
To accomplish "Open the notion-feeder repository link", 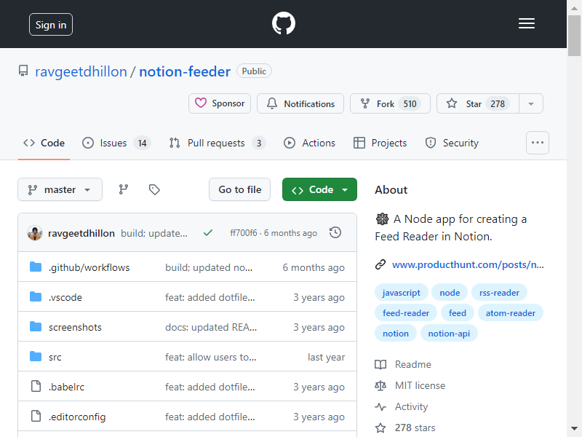I will pyautogui.click(x=185, y=71).
